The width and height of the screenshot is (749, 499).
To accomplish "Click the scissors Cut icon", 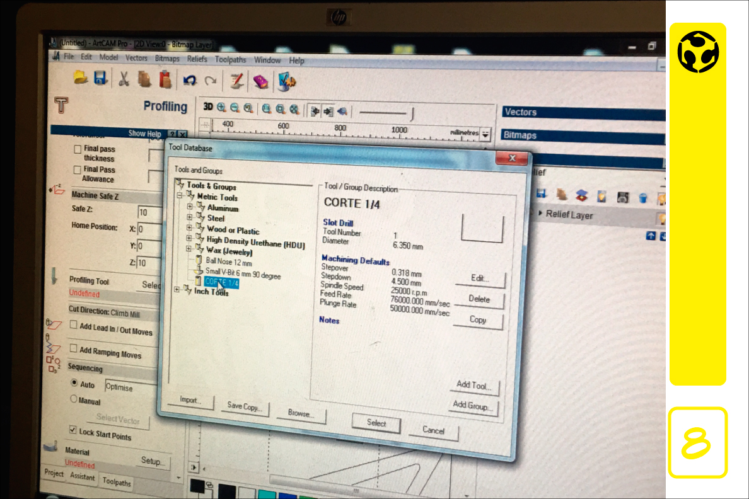I will 124,79.
